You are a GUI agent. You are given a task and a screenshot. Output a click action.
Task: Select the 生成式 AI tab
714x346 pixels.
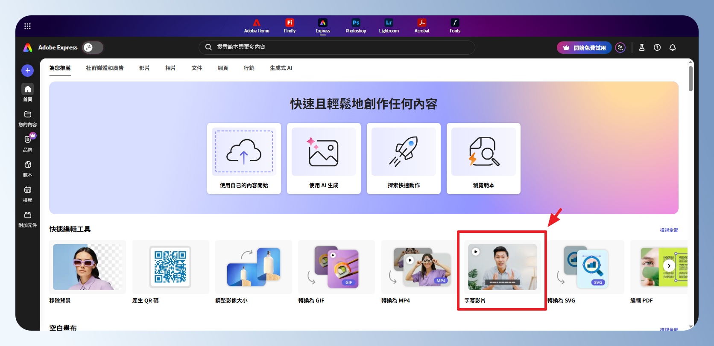(281, 68)
